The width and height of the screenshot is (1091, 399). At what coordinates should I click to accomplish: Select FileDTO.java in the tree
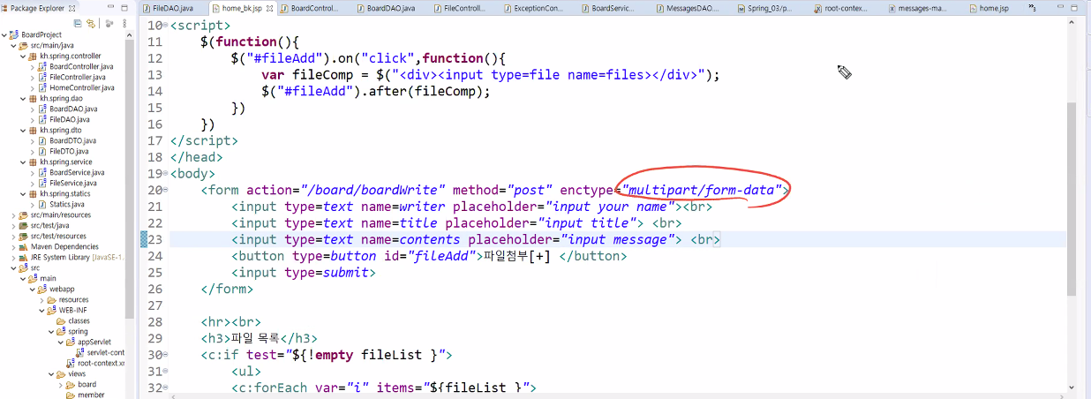click(x=69, y=151)
